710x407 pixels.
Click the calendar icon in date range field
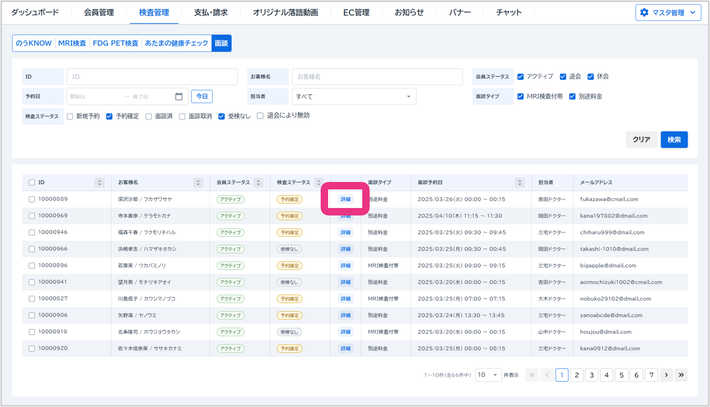[x=179, y=96]
